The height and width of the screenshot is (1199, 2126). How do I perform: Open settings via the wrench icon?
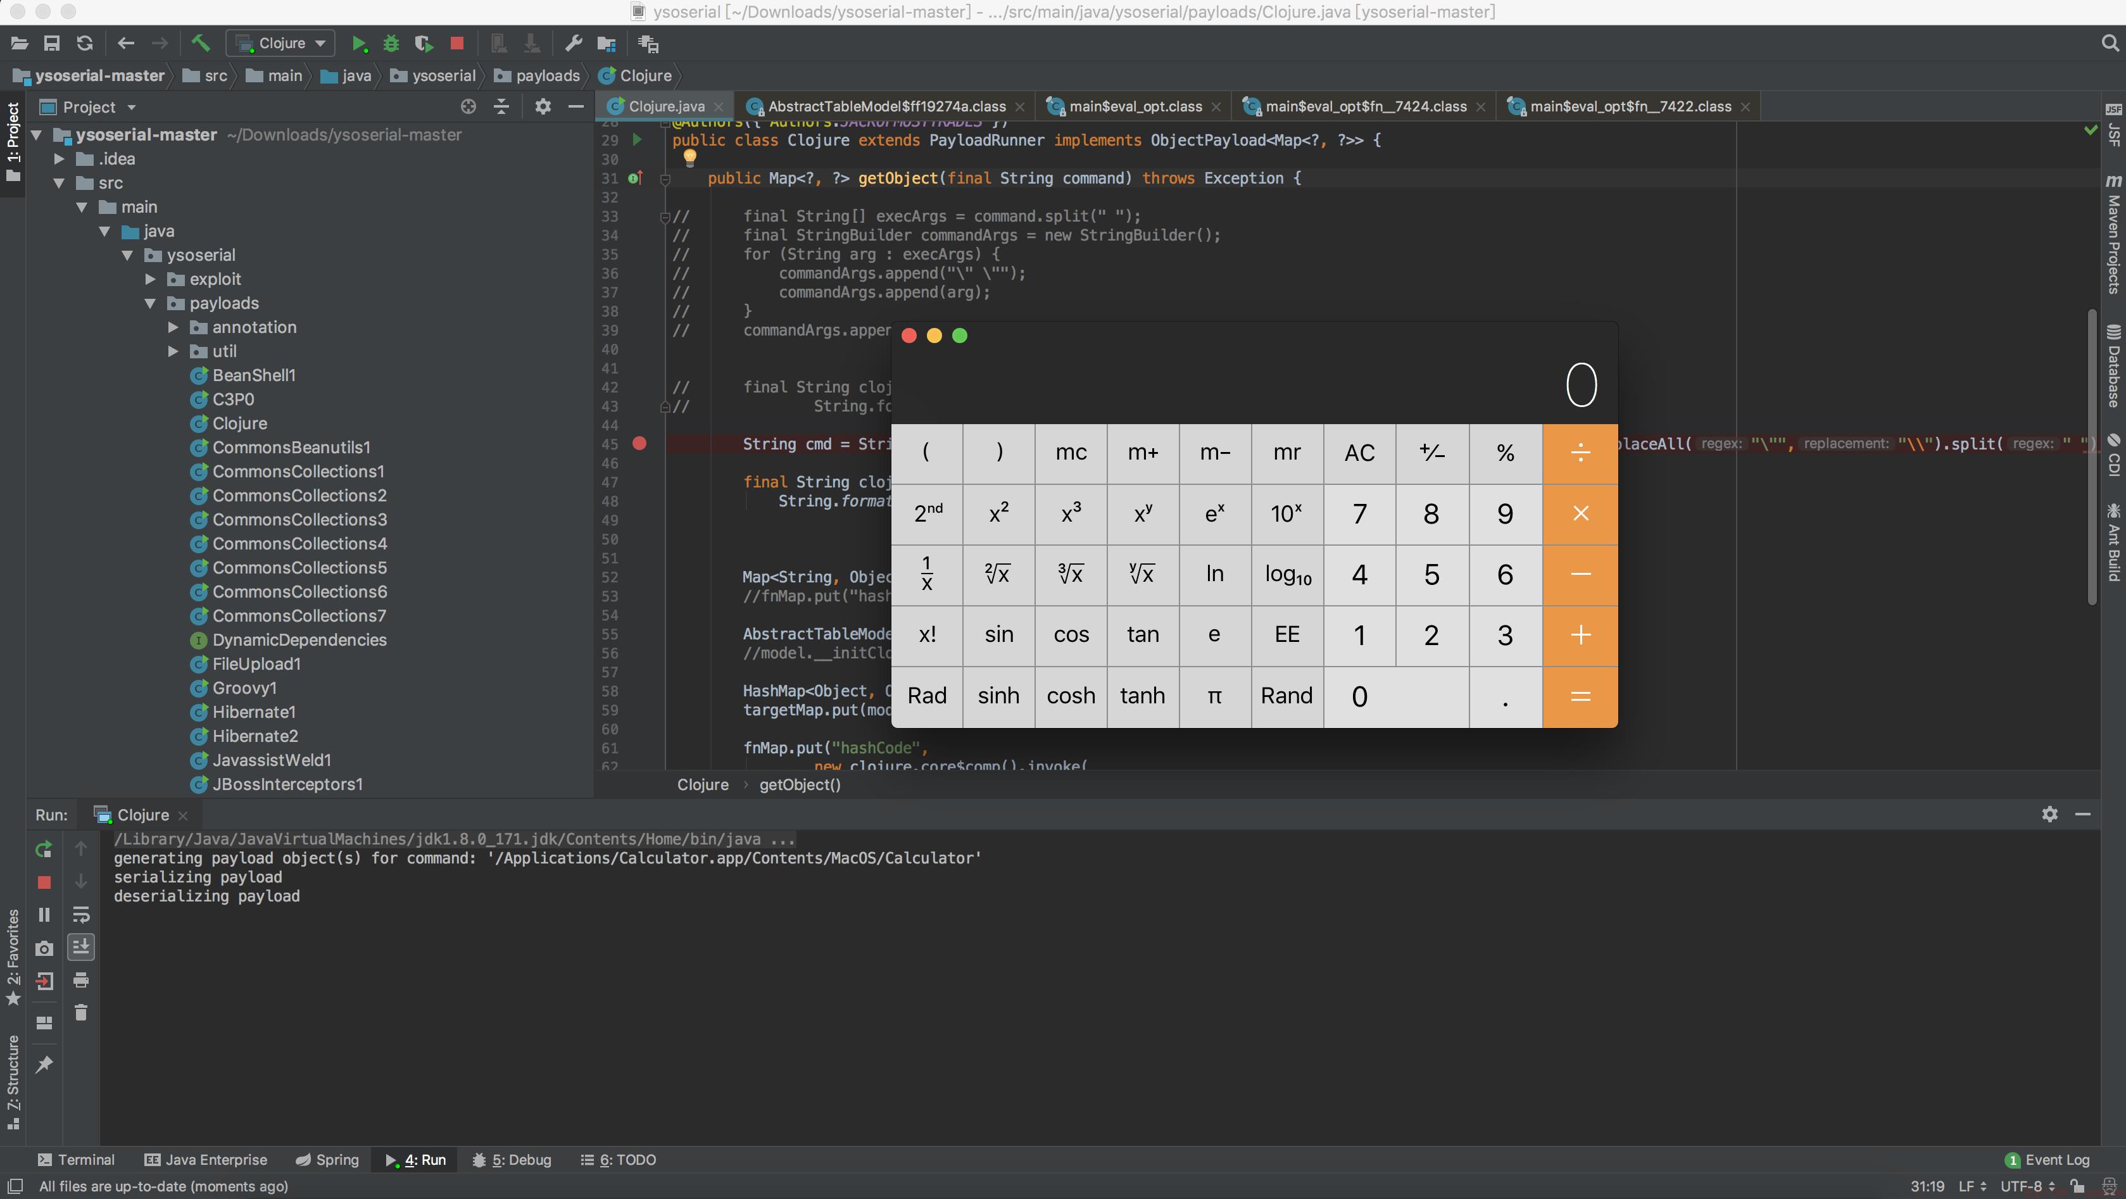click(574, 43)
